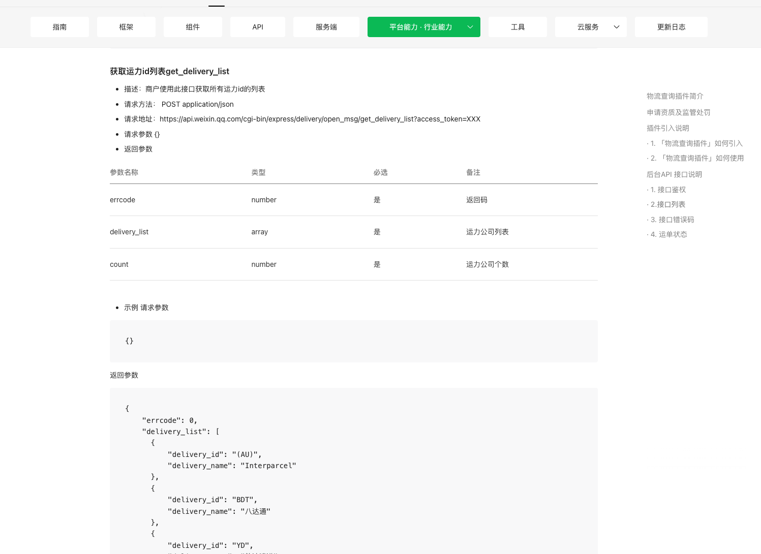Image resolution: width=761 pixels, height=554 pixels.
Task: Select the API tab
Action: pos(258,27)
